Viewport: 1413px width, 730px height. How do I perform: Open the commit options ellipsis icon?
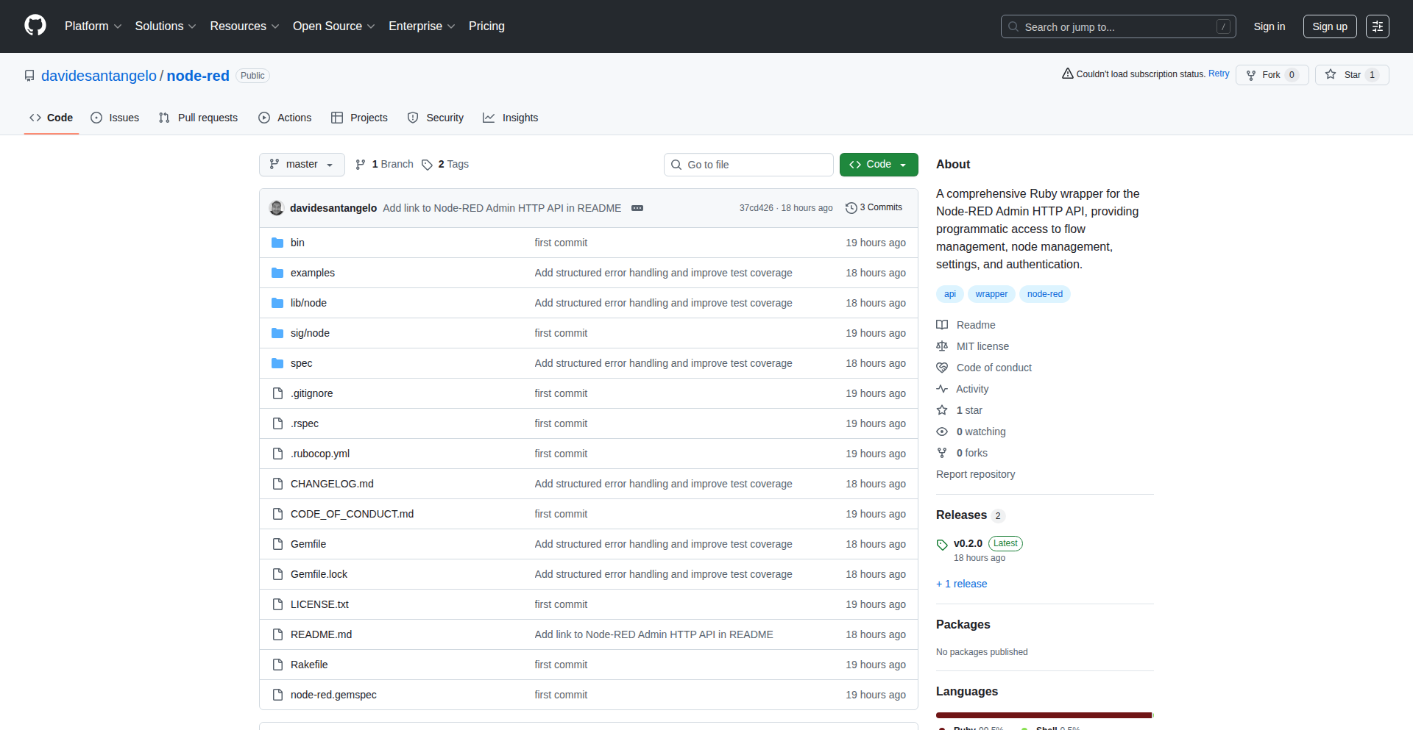pos(637,208)
